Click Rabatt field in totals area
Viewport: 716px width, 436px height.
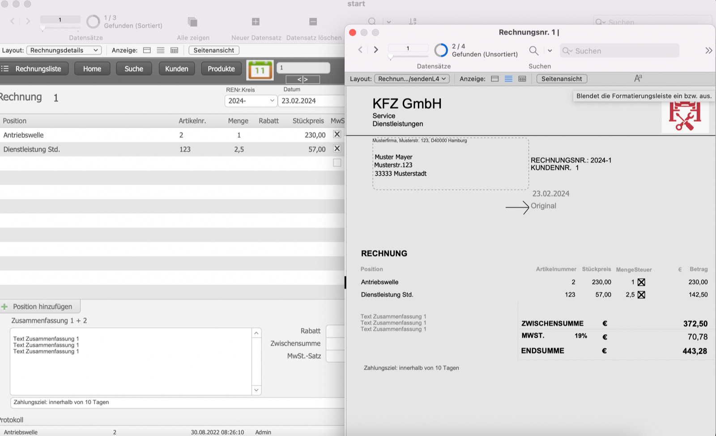pyautogui.click(x=335, y=331)
